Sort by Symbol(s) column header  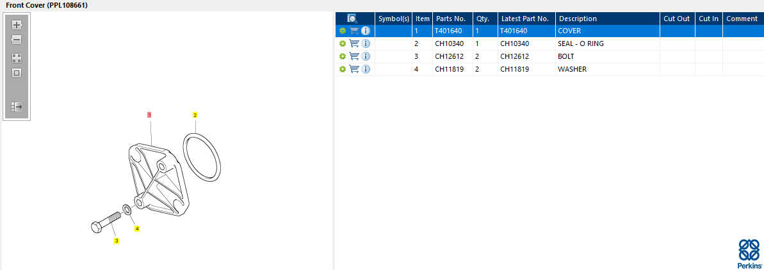[394, 19]
